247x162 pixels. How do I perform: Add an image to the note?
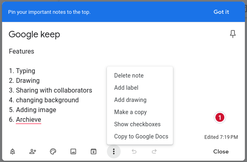[x=73, y=151]
